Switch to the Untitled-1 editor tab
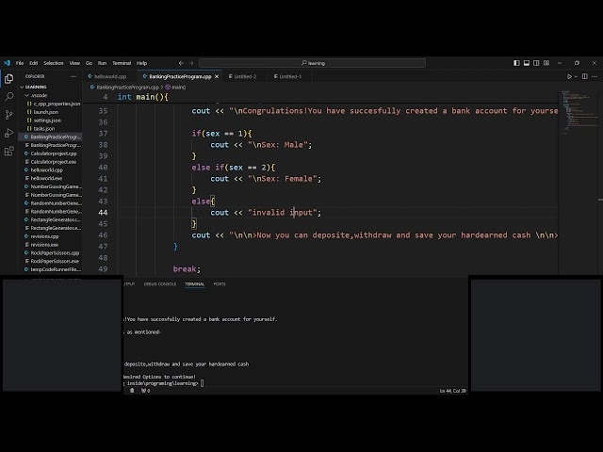Image resolution: width=603 pixels, height=452 pixels. click(x=287, y=76)
